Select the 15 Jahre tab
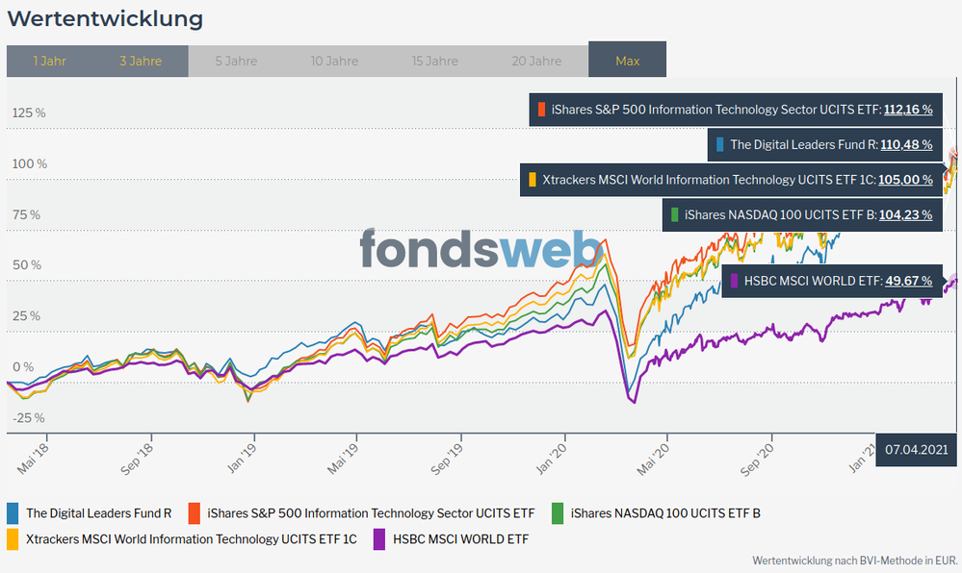This screenshot has width=962, height=573. 434,61
